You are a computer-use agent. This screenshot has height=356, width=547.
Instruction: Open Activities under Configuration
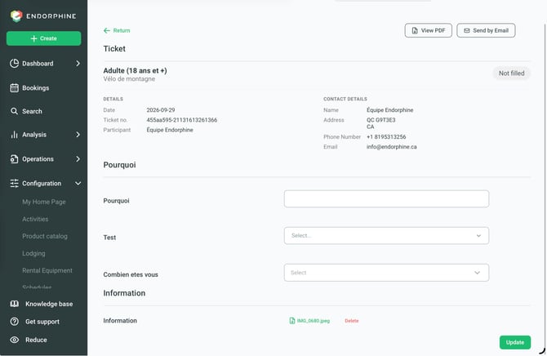coord(35,219)
